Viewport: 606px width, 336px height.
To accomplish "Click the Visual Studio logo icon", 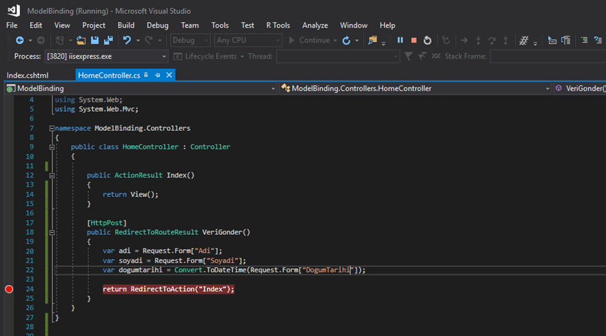I will coord(14,10).
